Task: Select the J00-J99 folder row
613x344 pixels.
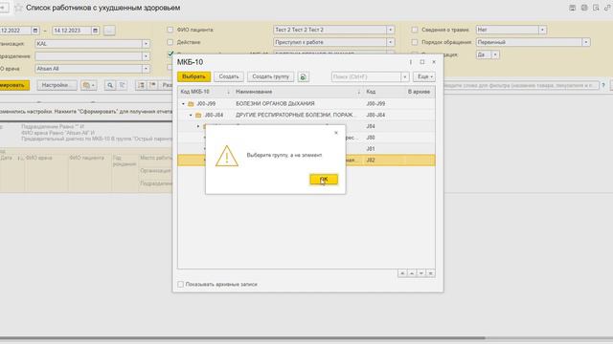Action: [306, 104]
